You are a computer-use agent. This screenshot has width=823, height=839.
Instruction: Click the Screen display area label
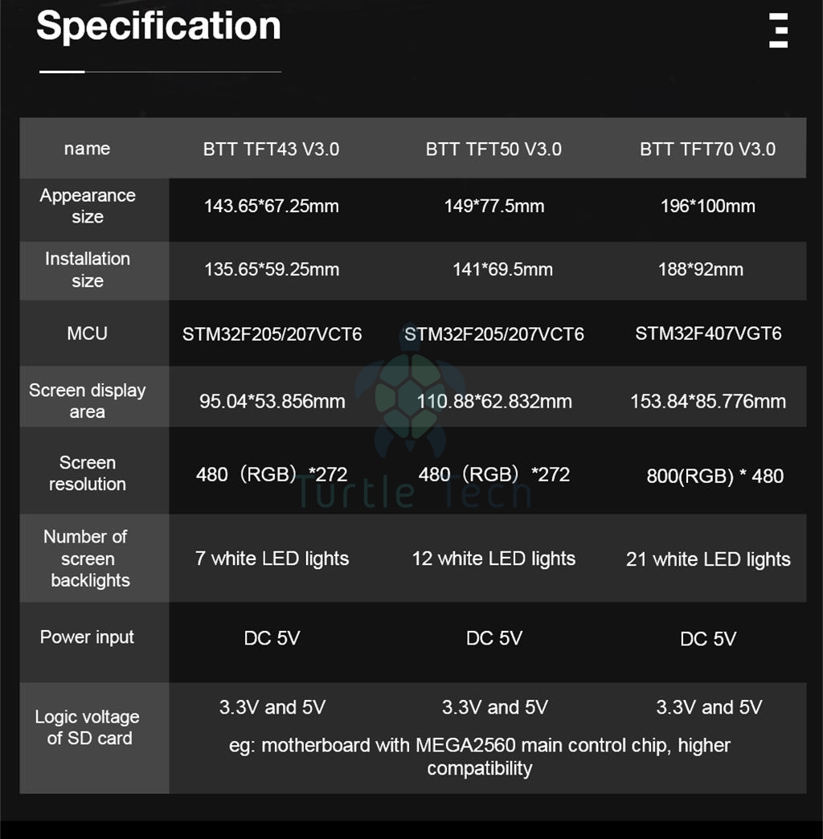[x=88, y=401]
